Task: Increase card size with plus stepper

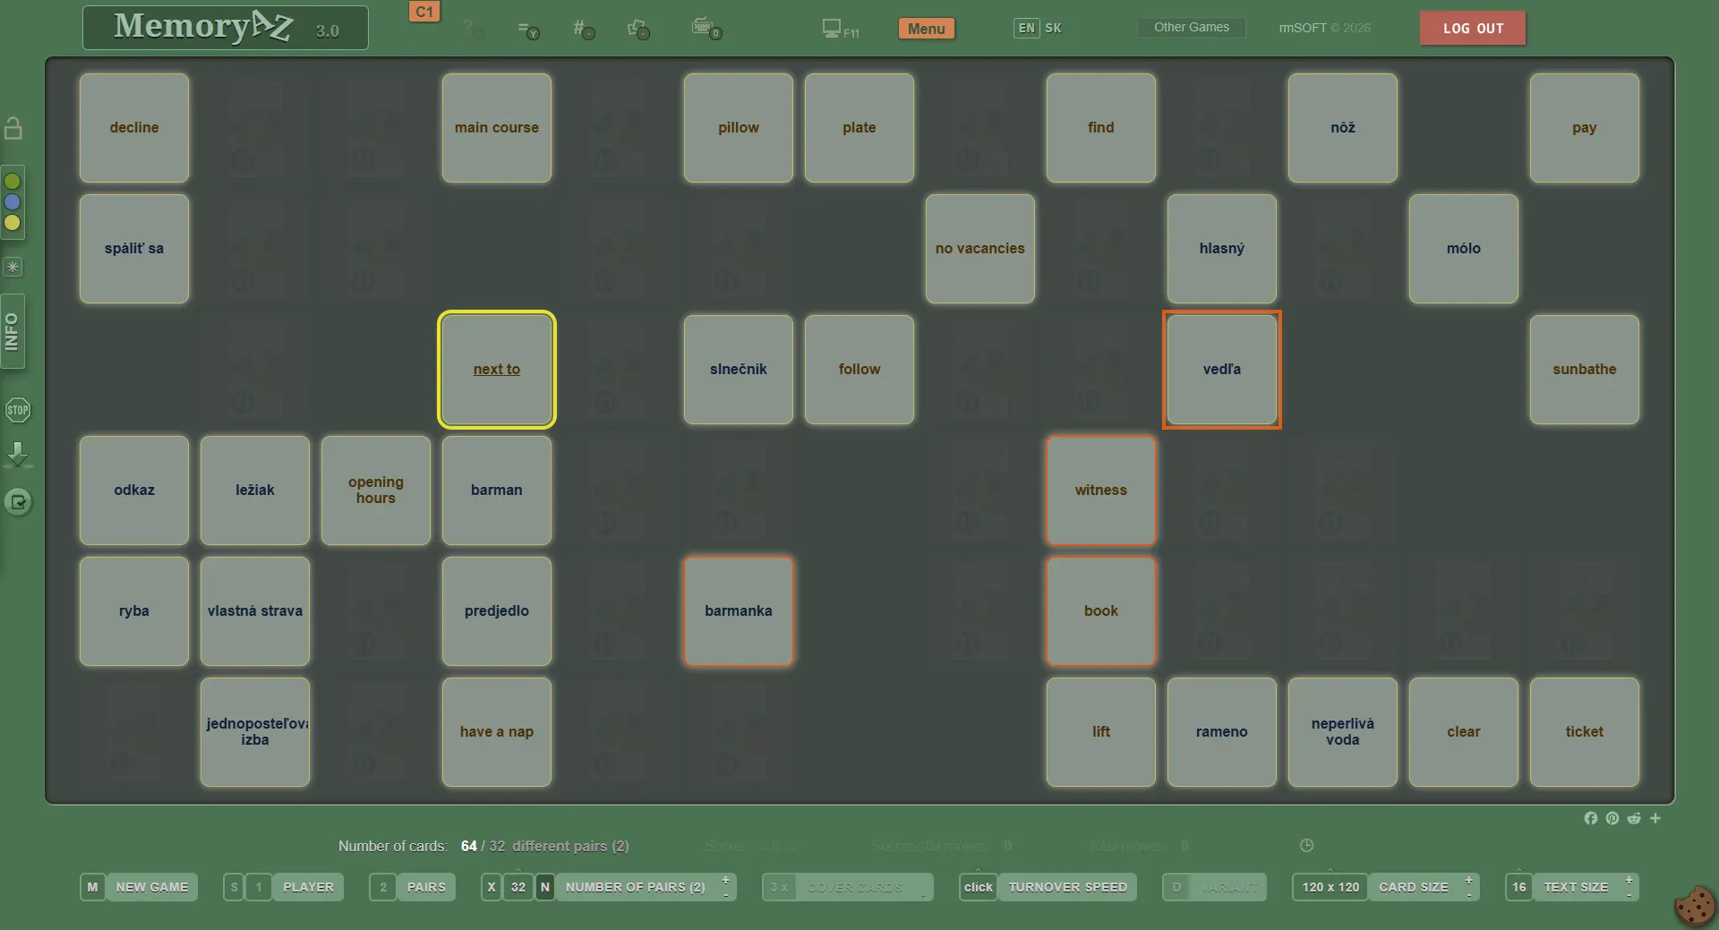Action: point(1468,881)
